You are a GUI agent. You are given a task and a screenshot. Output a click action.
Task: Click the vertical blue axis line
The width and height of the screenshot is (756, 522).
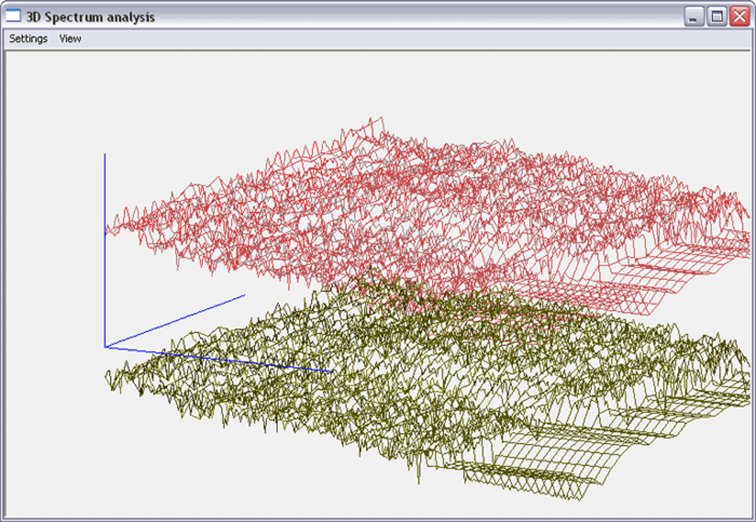(105, 251)
